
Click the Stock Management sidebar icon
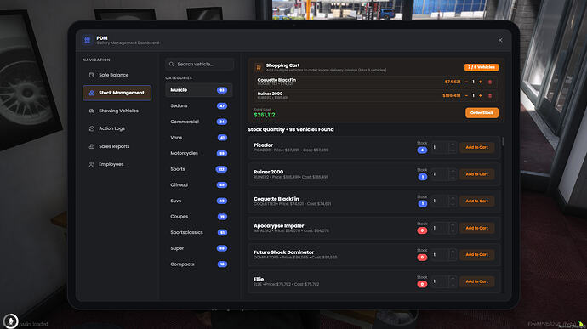pyautogui.click(x=92, y=93)
